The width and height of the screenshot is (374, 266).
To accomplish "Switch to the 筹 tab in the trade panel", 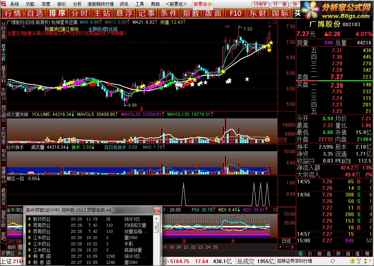I will pyautogui.click(x=367, y=254).
